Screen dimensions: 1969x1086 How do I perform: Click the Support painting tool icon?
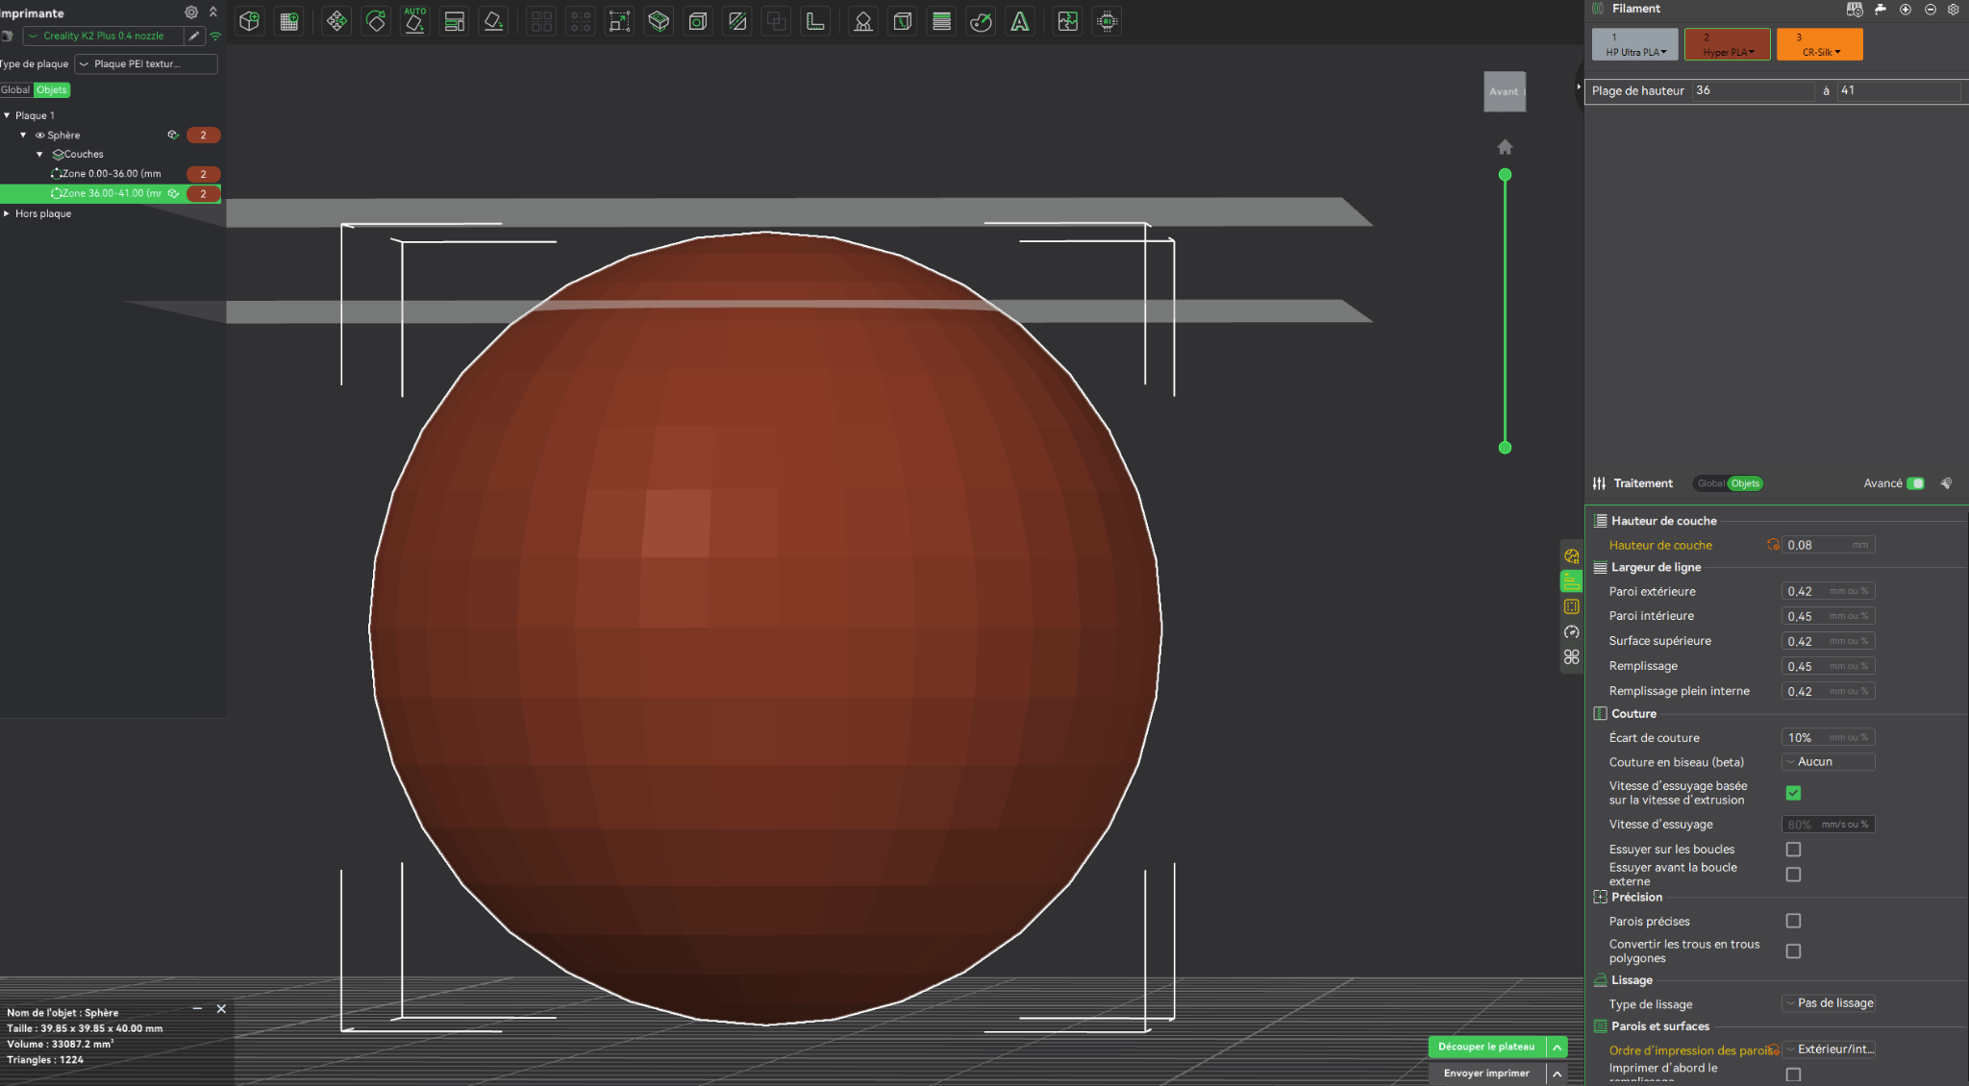[863, 21]
